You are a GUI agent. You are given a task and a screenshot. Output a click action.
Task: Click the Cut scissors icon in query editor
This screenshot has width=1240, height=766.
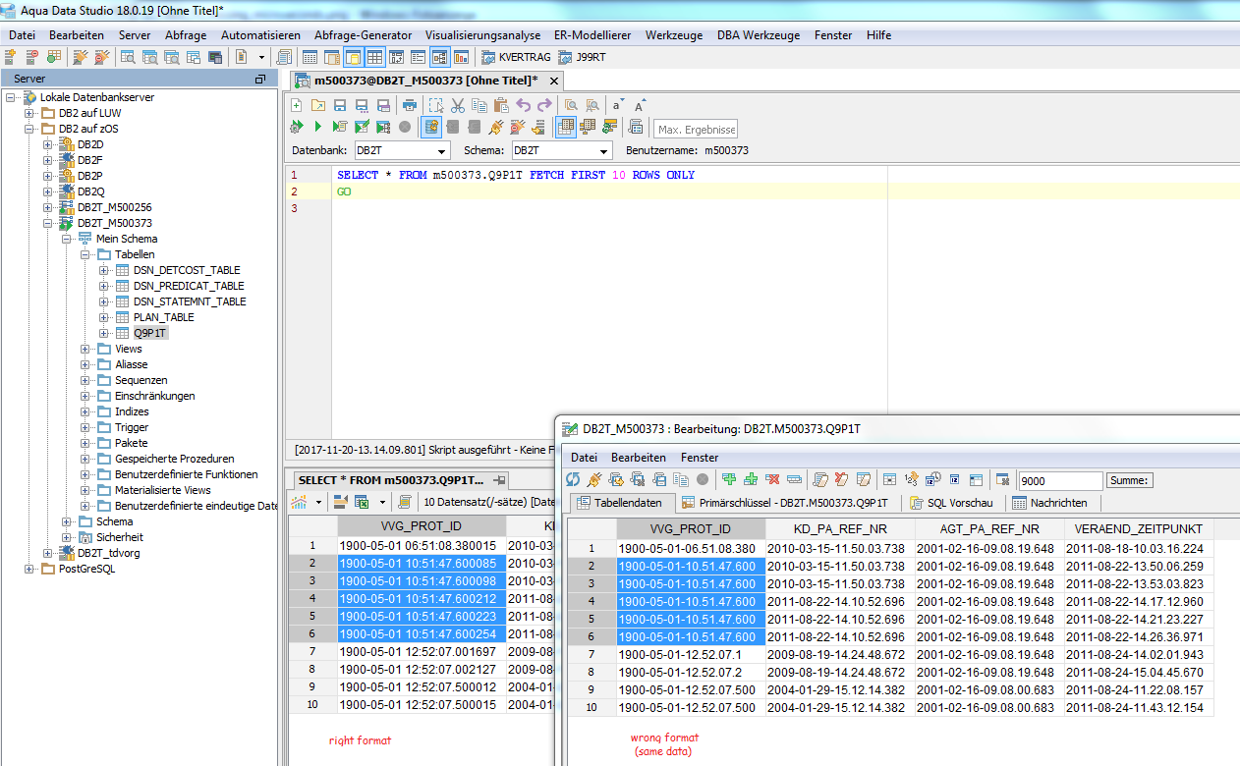(458, 105)
